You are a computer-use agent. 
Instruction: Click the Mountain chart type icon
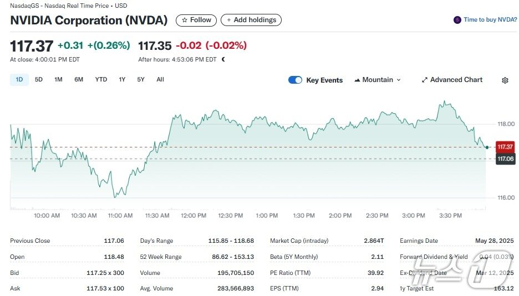tap(357, 80)
